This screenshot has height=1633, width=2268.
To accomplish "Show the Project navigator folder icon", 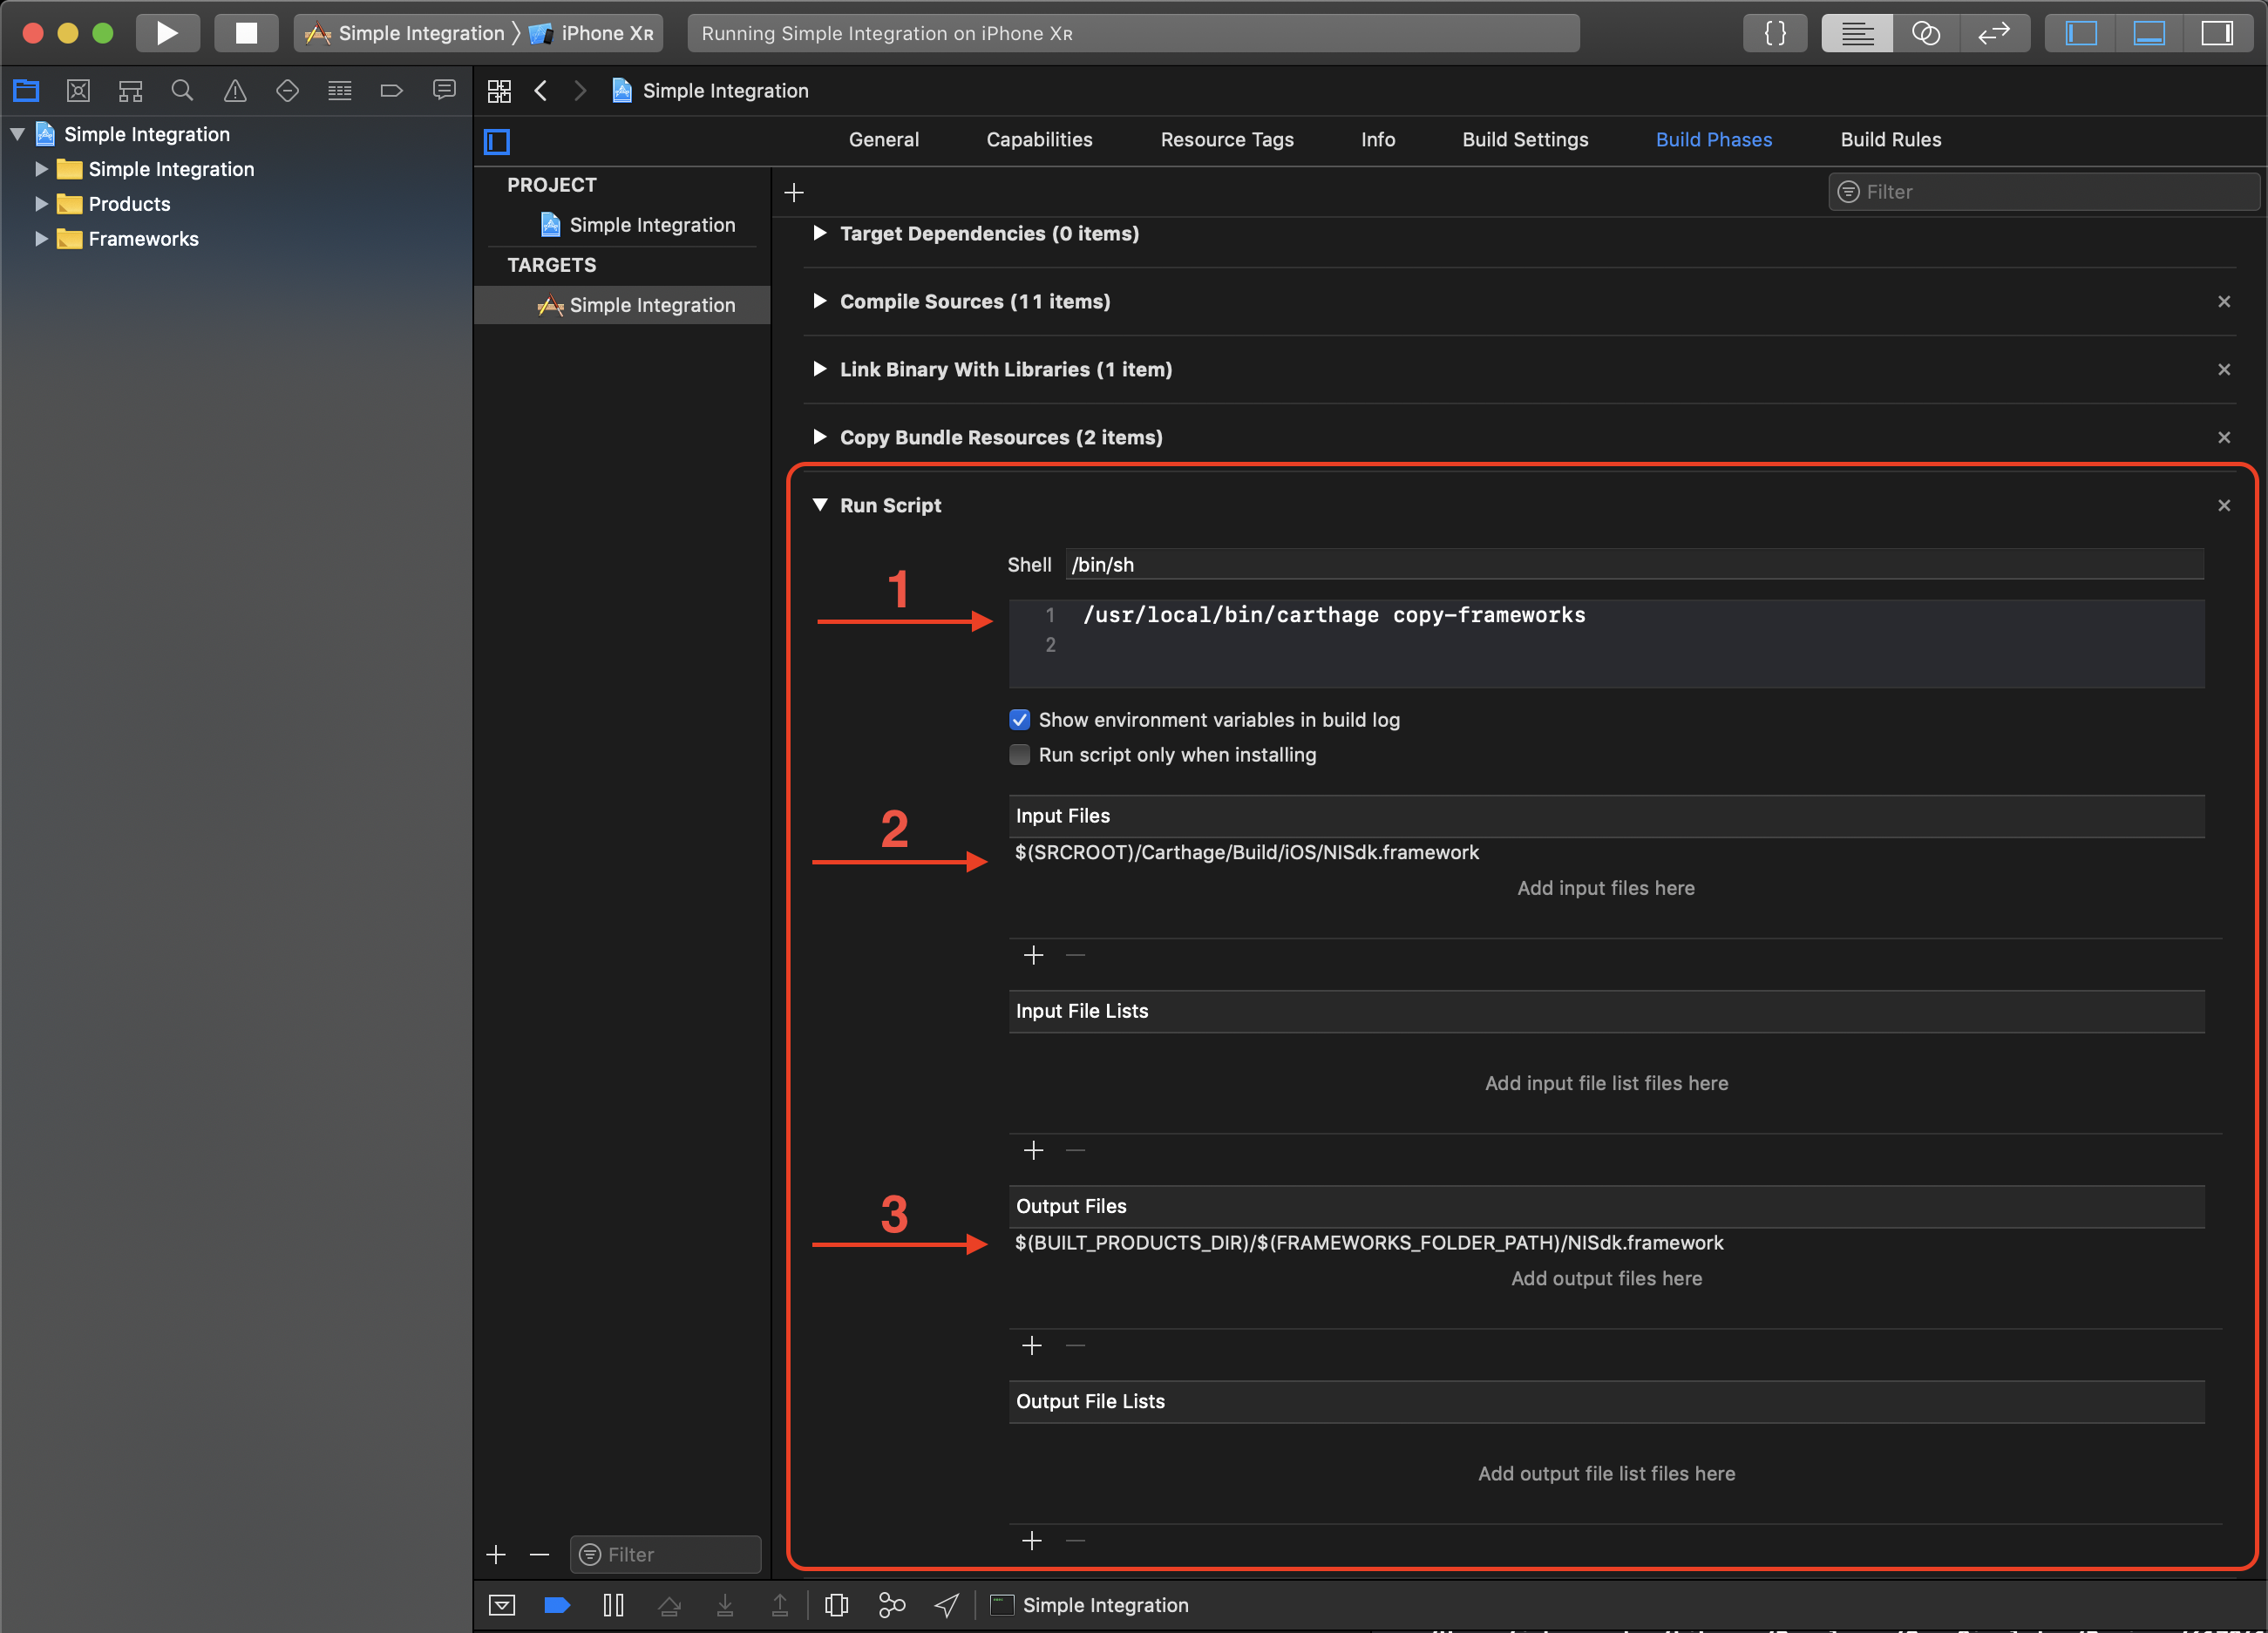I will (x=26, y=91).
